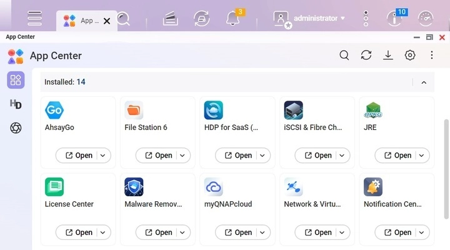Open background tasks icon in the top bar

pyautogui.click(x=171, y=19)
